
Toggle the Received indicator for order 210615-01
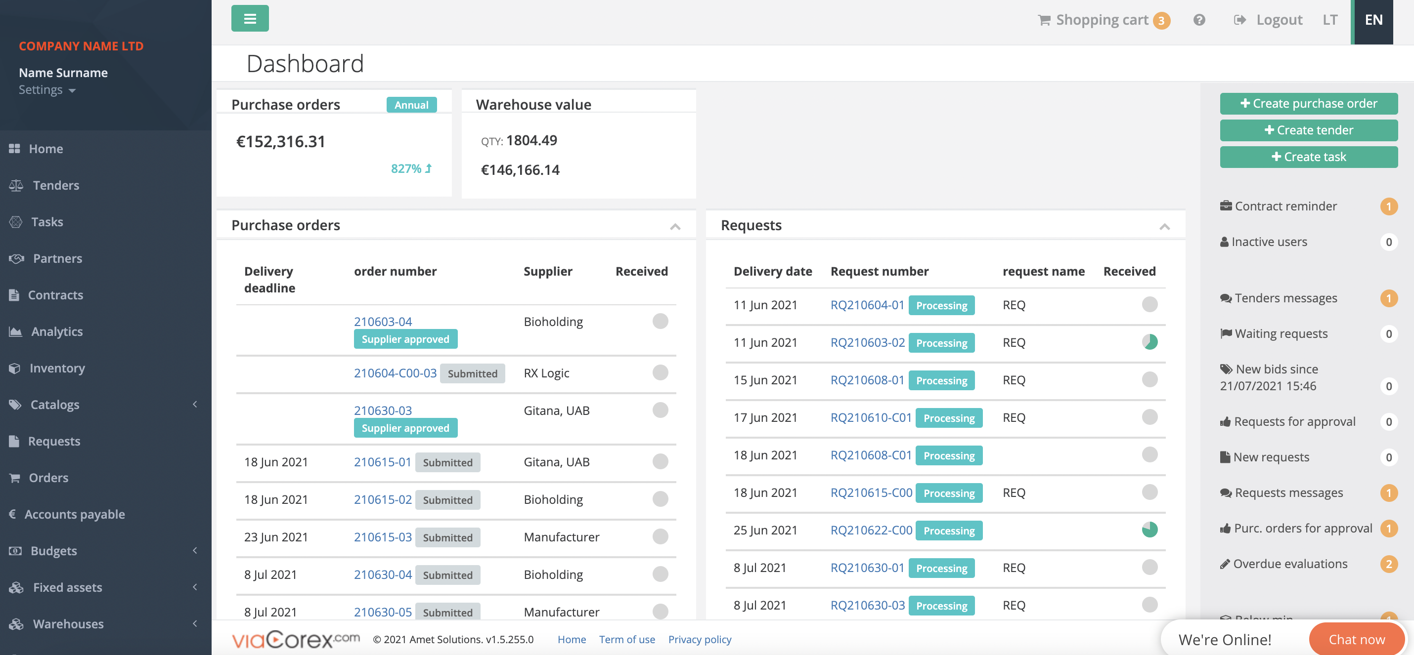point(660,462)
